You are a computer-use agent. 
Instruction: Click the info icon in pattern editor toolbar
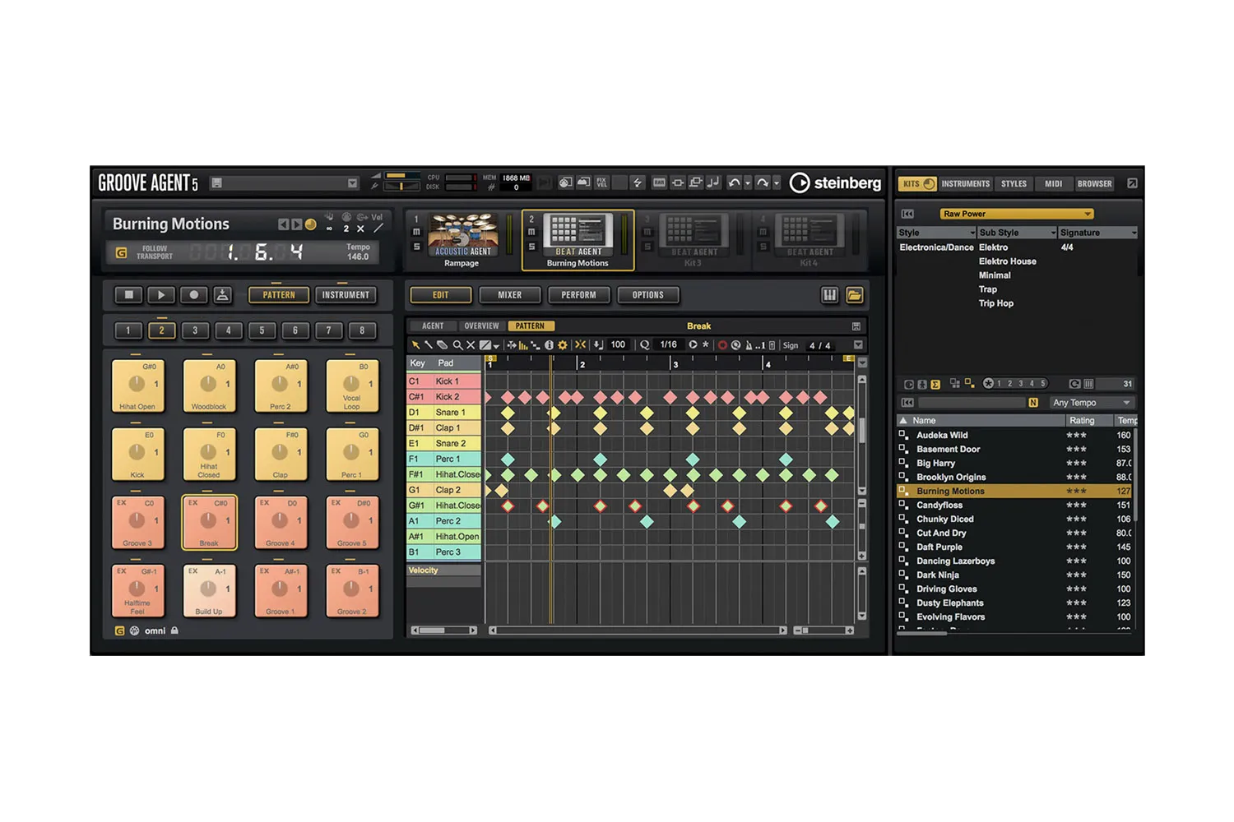tap(549, 345)
